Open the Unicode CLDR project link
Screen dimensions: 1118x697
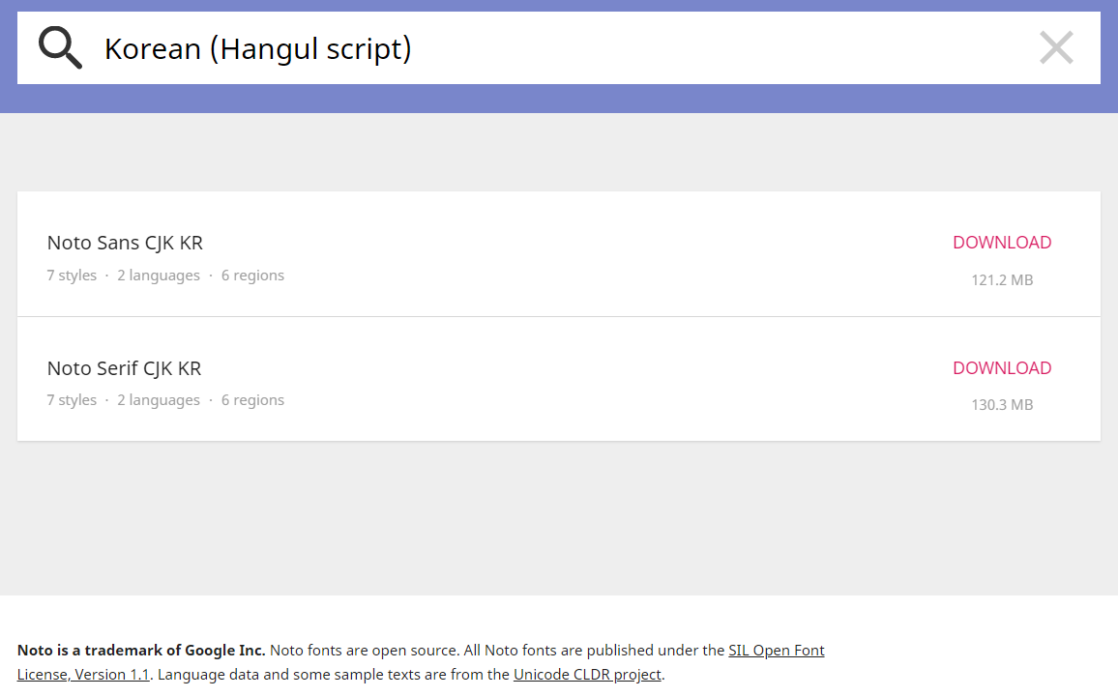[x=587, y=674]
